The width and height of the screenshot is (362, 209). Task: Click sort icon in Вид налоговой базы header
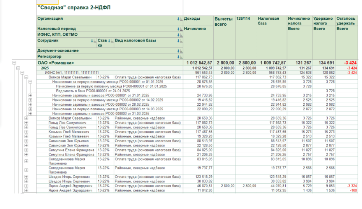coord(180,41)
